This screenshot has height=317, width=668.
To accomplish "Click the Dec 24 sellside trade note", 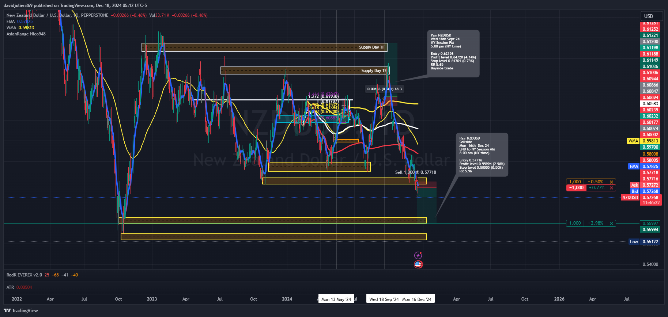I will point(482,155).
